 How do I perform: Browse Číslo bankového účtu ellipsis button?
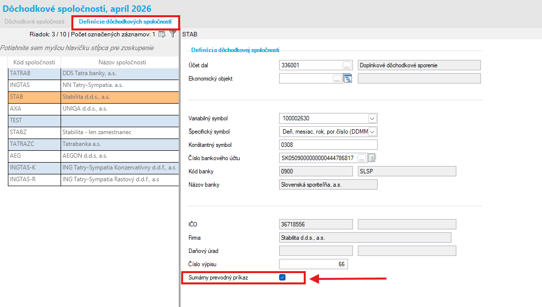coord(361,158)
